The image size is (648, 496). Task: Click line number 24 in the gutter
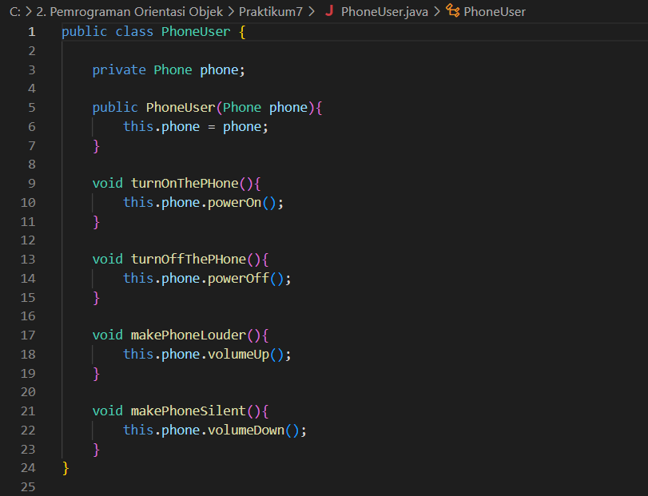[28, 467]
